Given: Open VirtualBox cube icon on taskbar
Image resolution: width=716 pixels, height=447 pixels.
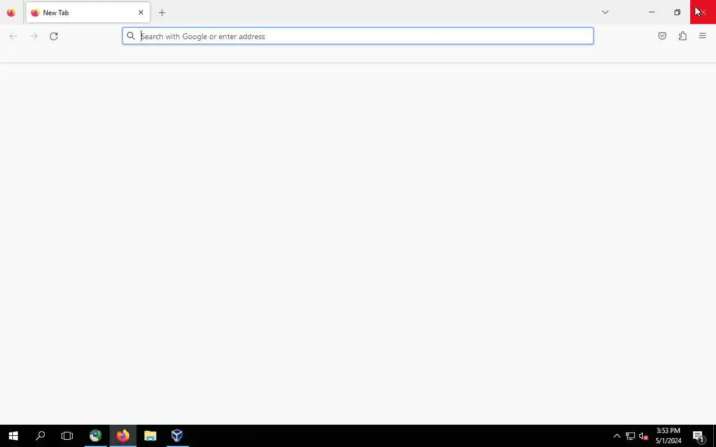Looking at the screenshot, I should pos(177,436).
